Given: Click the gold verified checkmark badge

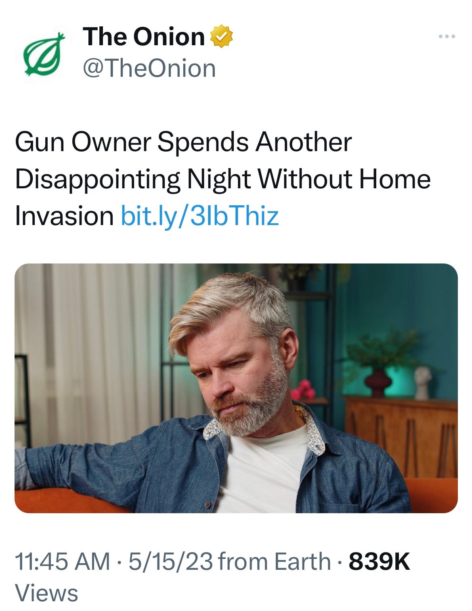Looking at the screenshot, I should (222, 37).
